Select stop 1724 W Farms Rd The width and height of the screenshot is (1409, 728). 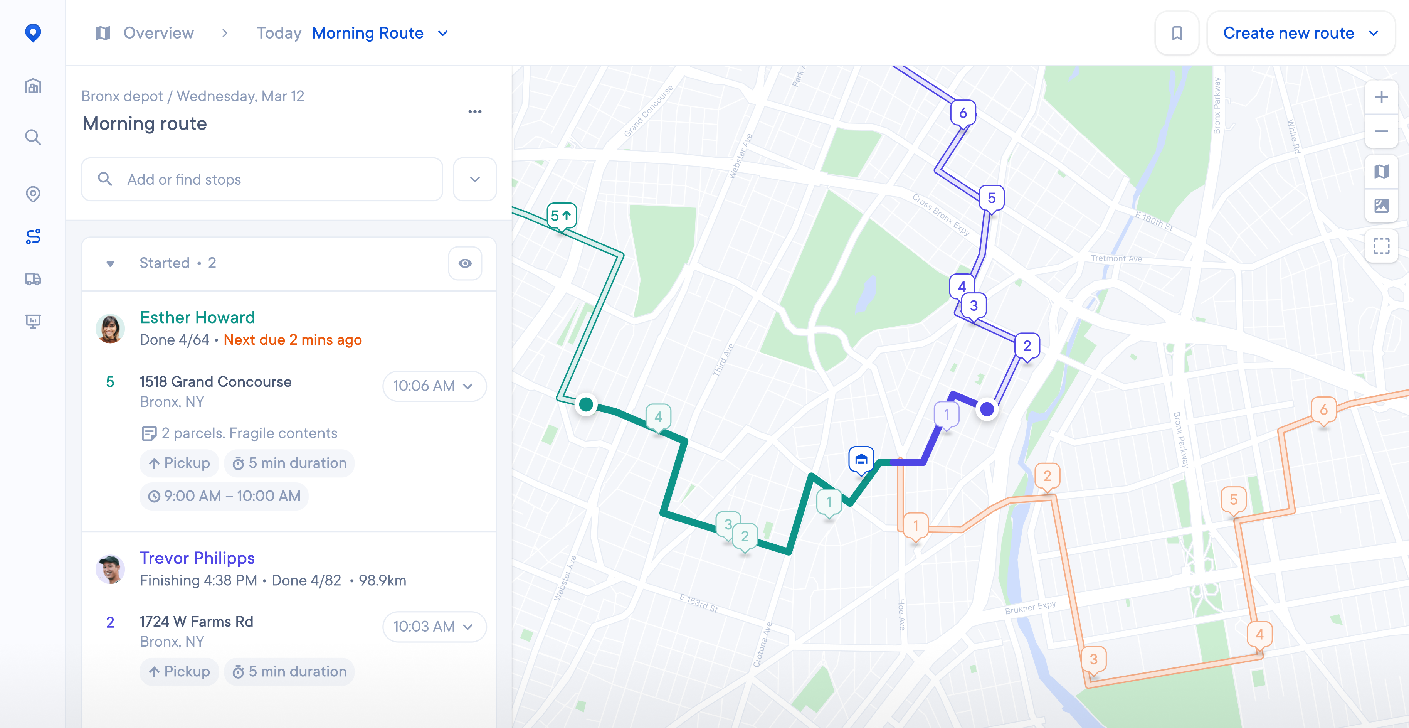(197, 622)
